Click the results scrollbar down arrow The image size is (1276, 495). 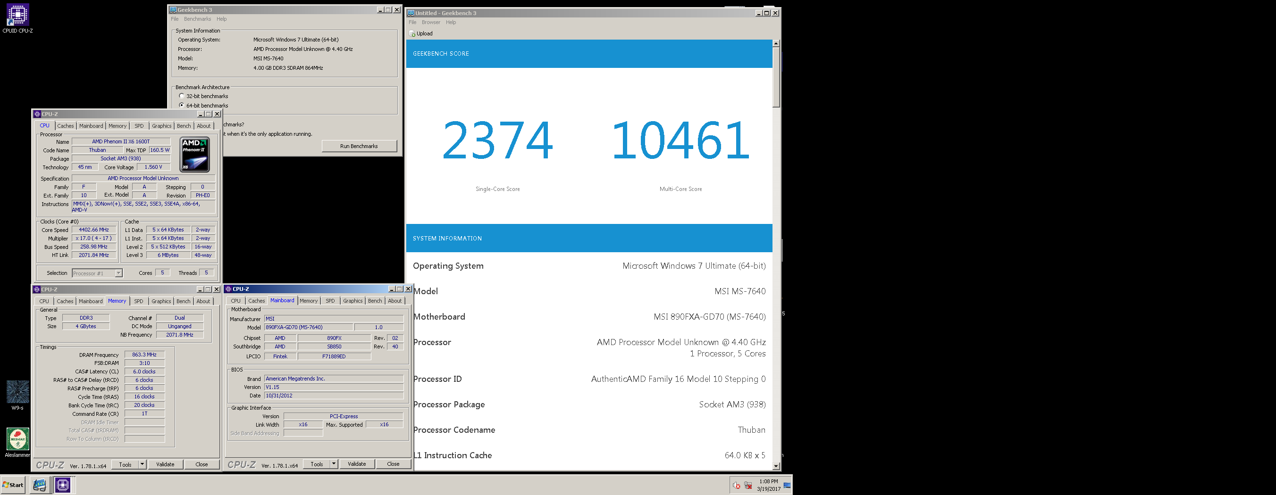[x=776, y=466]
